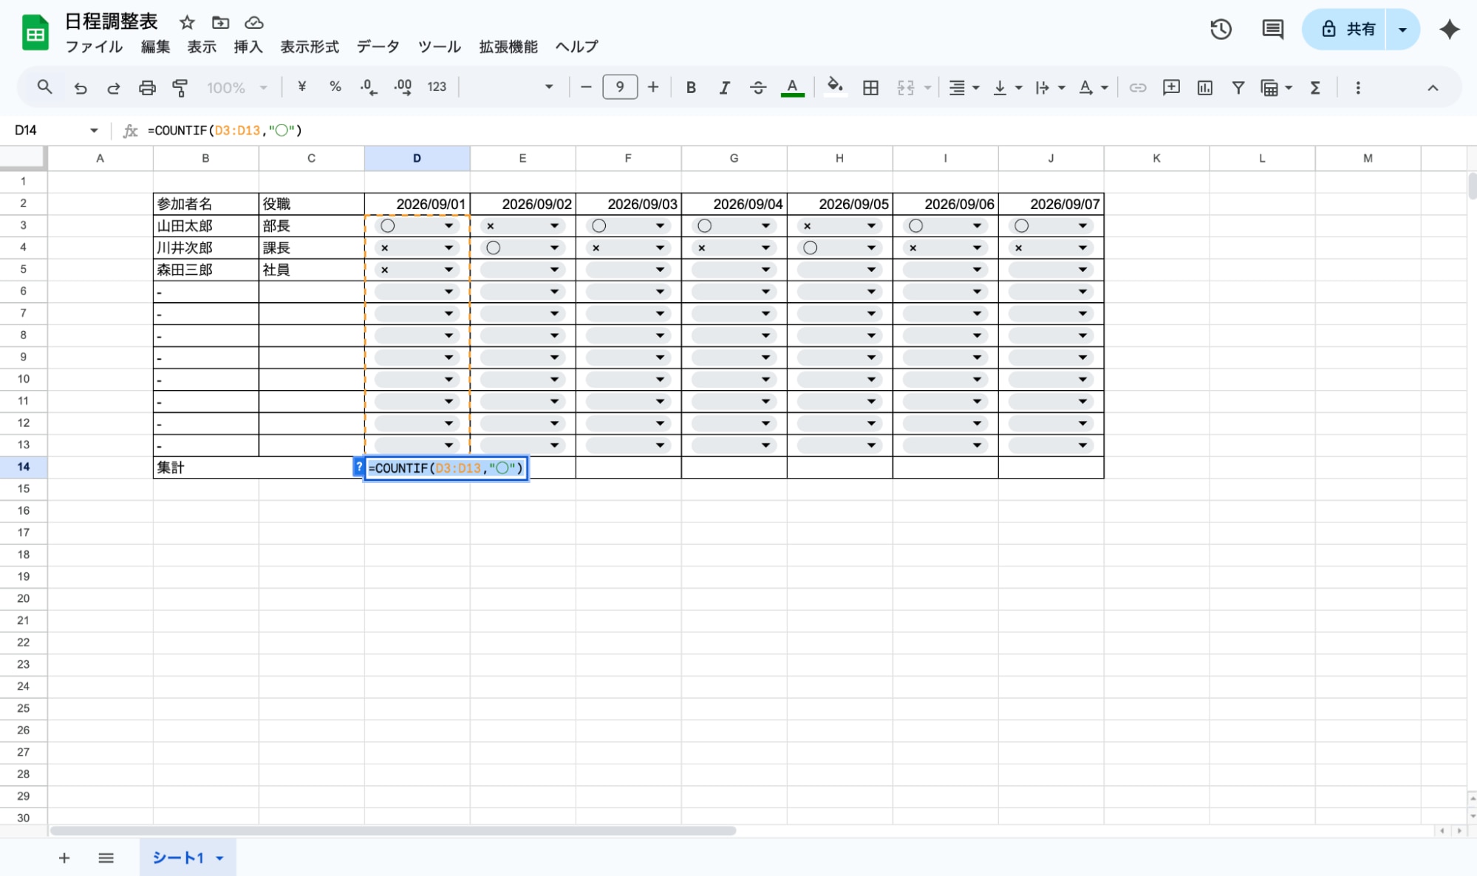1477x876 pixels.
Task: Insert chart icon in toolbar
Action: click(x=1204, y=88)
